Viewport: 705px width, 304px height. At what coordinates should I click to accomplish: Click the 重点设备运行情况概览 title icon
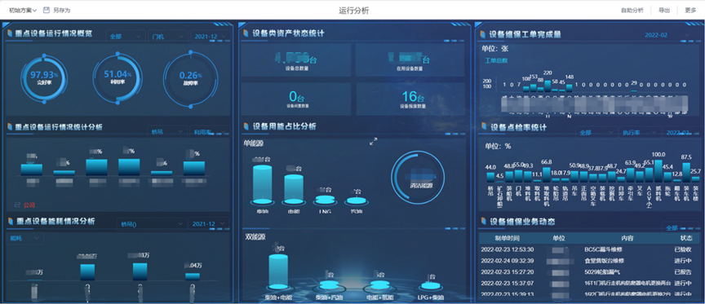(x=11, y=33)
